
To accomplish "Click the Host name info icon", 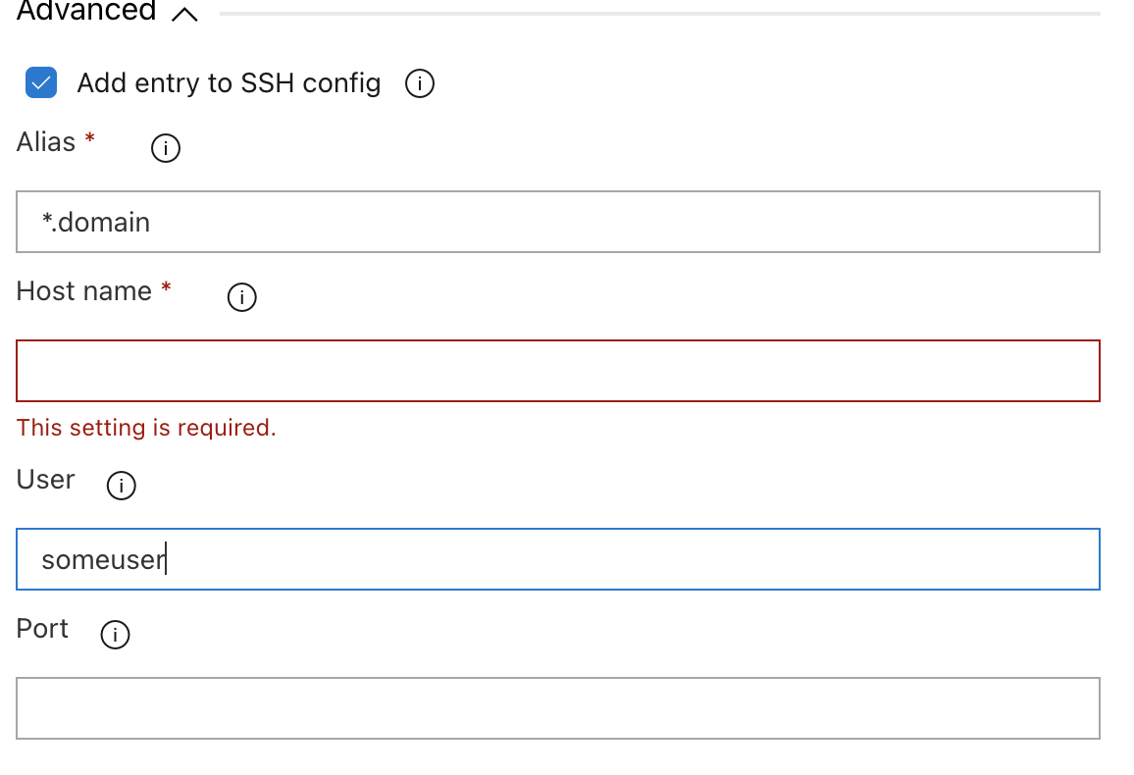I will tap(241, 296).
